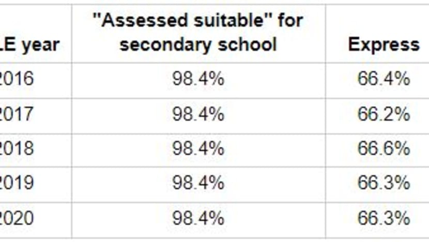Select 98.4% in the 2018 row
The image size is (429, 242).
198,148
